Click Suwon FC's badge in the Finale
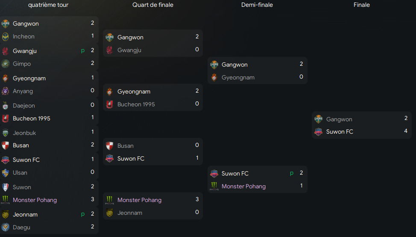 318,132
